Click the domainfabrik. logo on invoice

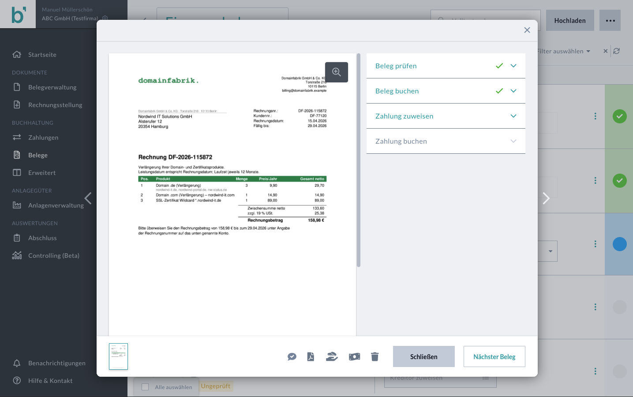tap(169, 81)
